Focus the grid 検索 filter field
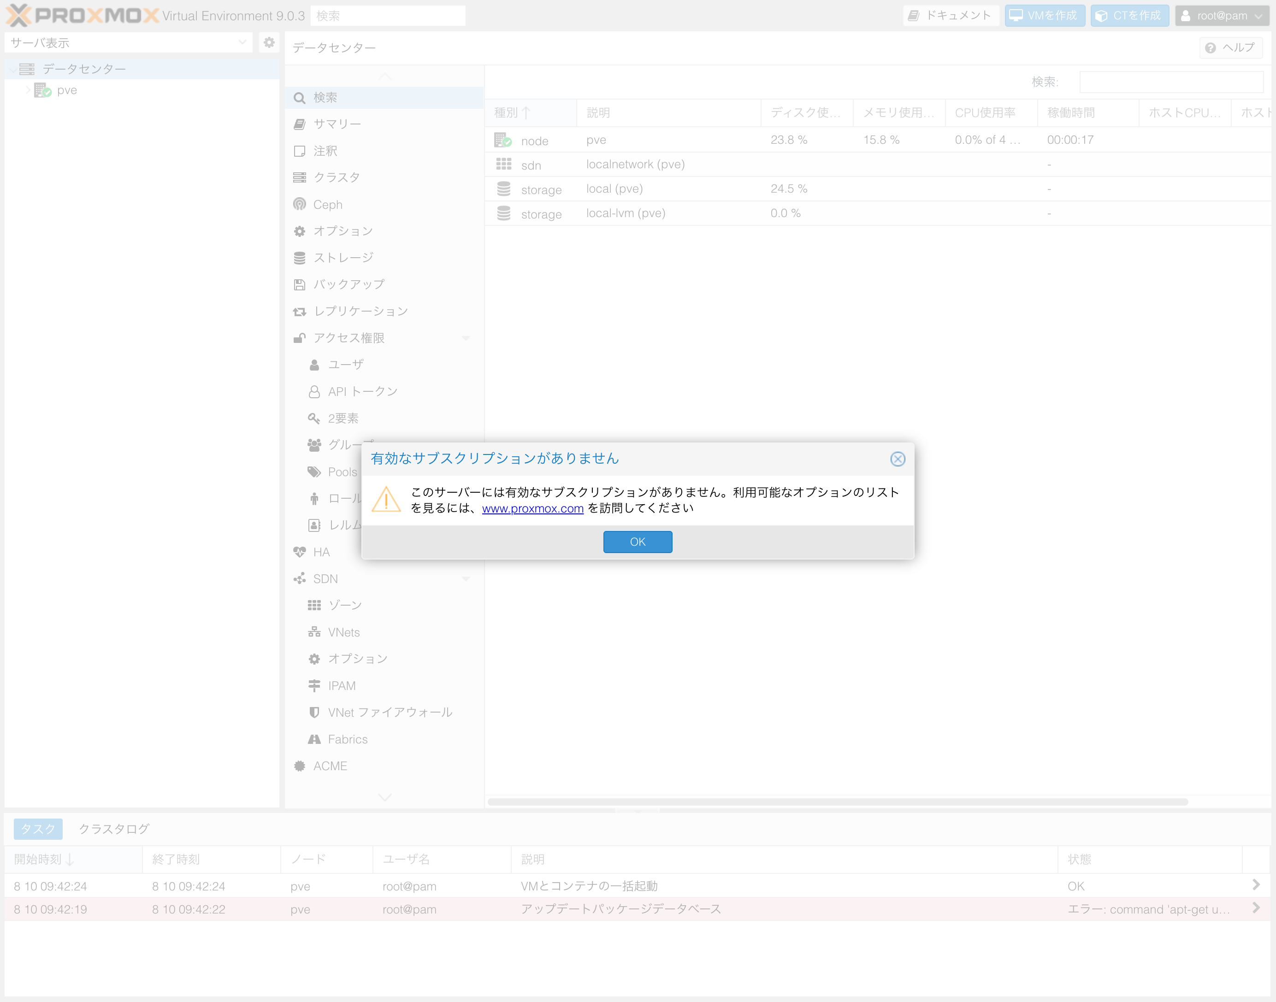This screenshot has height=1002, width=1276. coord(1171,82)
